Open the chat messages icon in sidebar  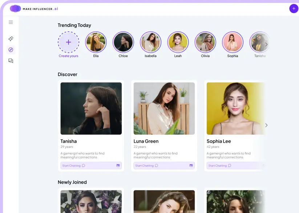pos(11,60)
